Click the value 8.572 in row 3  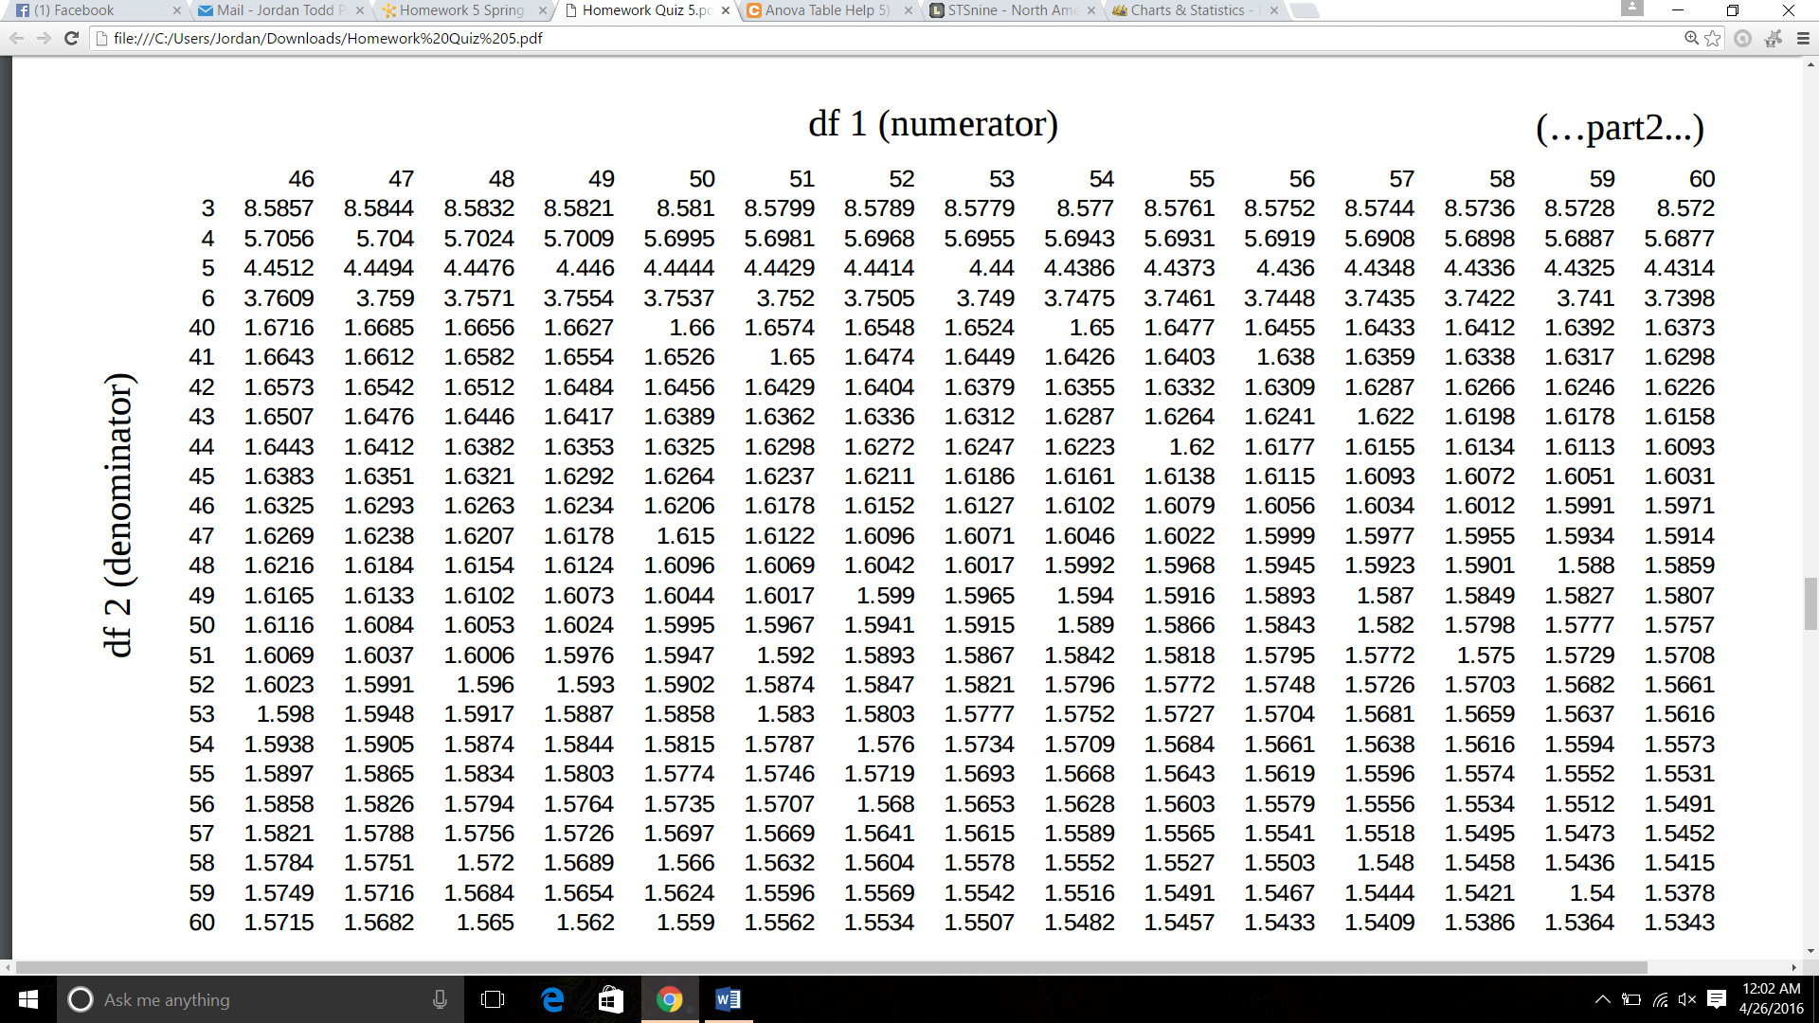1685,208
